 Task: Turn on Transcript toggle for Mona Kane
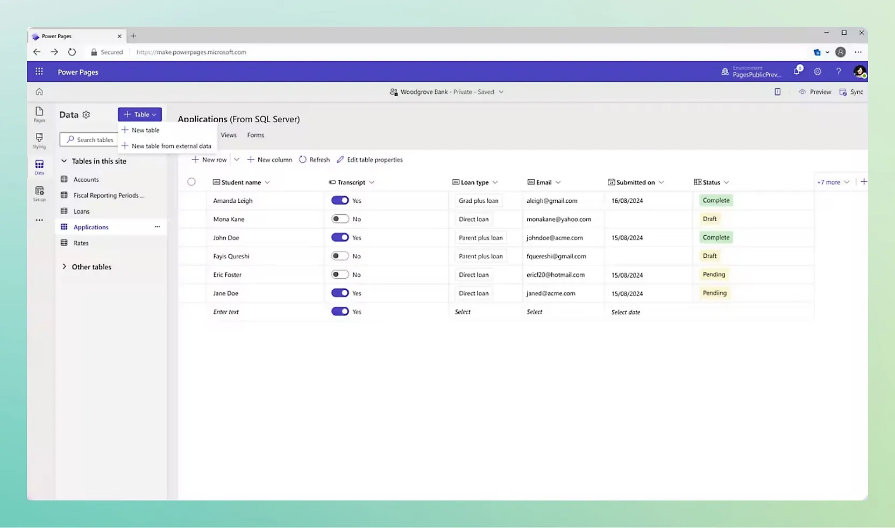(x=340, y=219)
